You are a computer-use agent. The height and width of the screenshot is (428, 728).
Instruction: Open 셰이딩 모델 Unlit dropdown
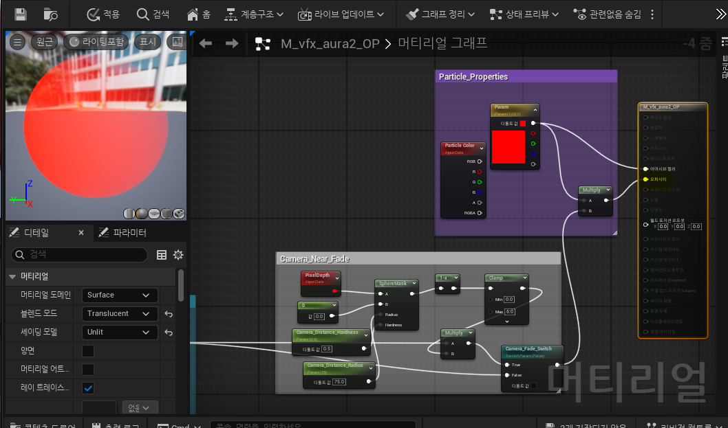[120, 333]
